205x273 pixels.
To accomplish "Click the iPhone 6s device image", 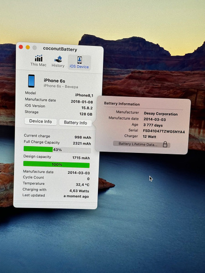I will click(31, 81).
